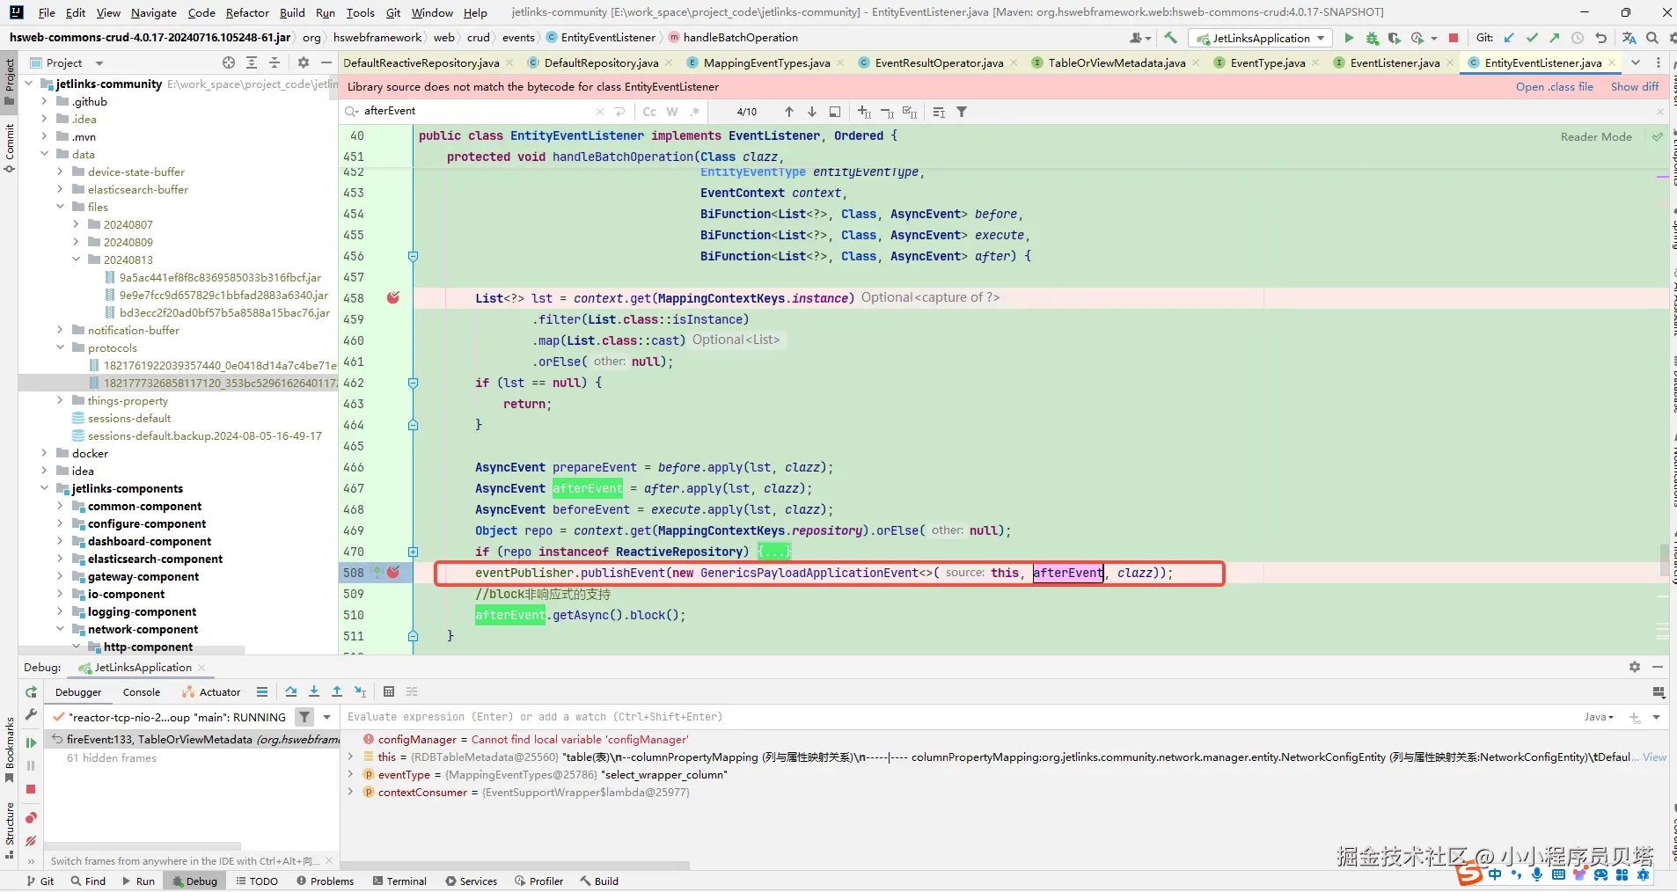Click Run with Coverage icon

pyautogui.click(x=1394, y=38)
